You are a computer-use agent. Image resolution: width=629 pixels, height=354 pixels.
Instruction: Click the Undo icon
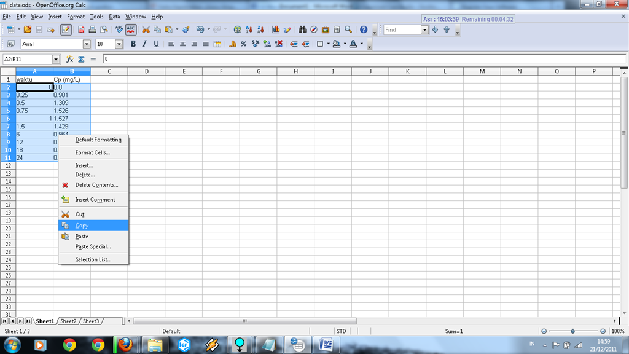pyautogui.click(x=200, y=29)
